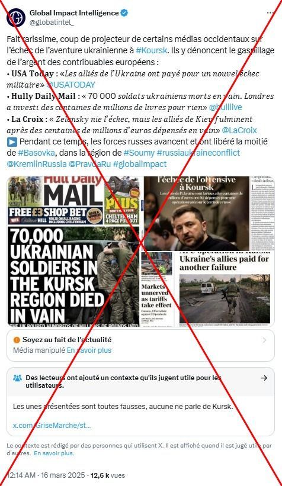Click the blue verified badge
Image resolution: width=282 pixels, height=486 pixels.
124,13
